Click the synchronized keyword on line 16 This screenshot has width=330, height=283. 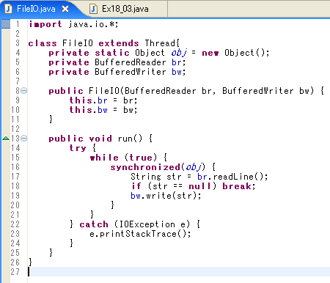pos(145,167)
